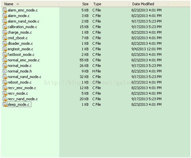
Task: Select the file name recv_emc_mode.c
Action: pyautogui.click(x=22, y=88)
